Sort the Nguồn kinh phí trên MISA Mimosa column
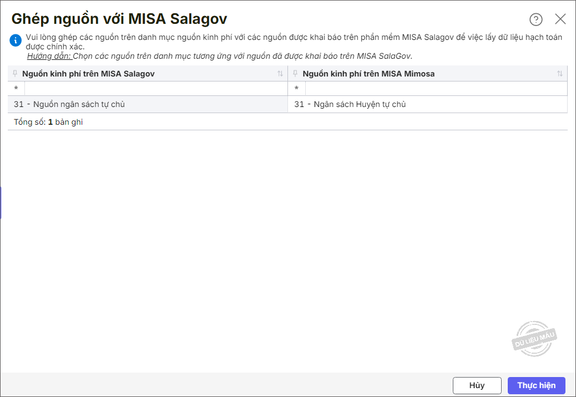 (x=560, y=74)
